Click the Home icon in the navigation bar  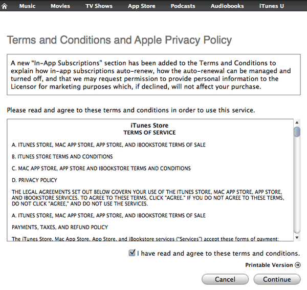click(5, 6)
